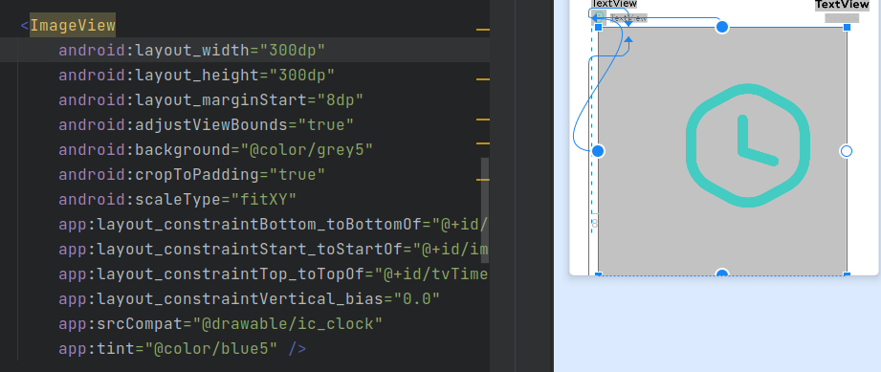
Task: Click the top-left resize handle of the ImageView
Action: tap(599, 27)
